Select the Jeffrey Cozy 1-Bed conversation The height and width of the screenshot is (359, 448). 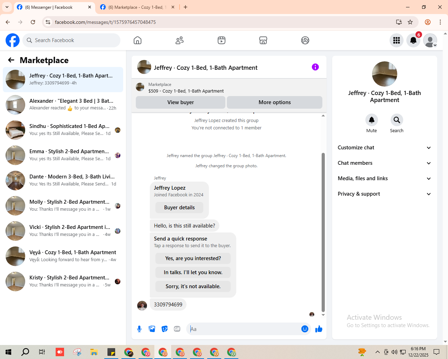pyautogui.click(x=63, y=80)
